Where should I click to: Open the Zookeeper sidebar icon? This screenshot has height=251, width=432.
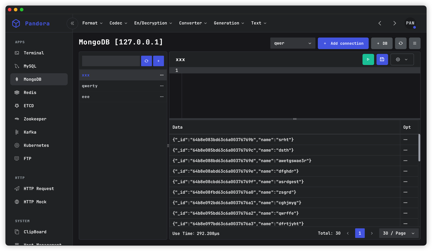point(17,119)
